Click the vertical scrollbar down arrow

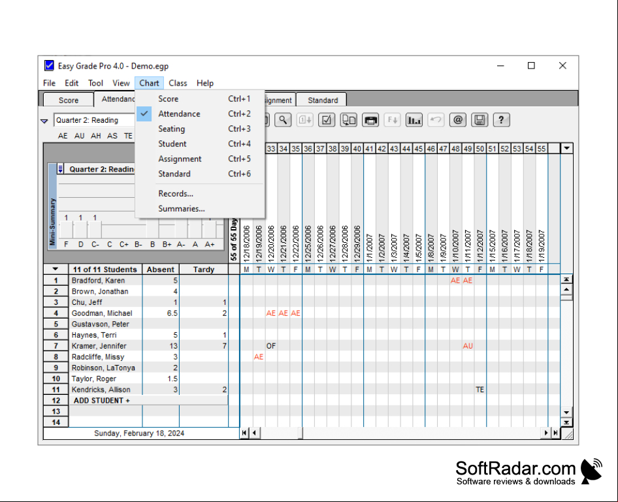(566, 413)
